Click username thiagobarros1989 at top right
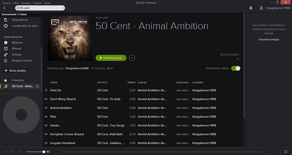Screen dimensions: 292x155 point(278,8)
